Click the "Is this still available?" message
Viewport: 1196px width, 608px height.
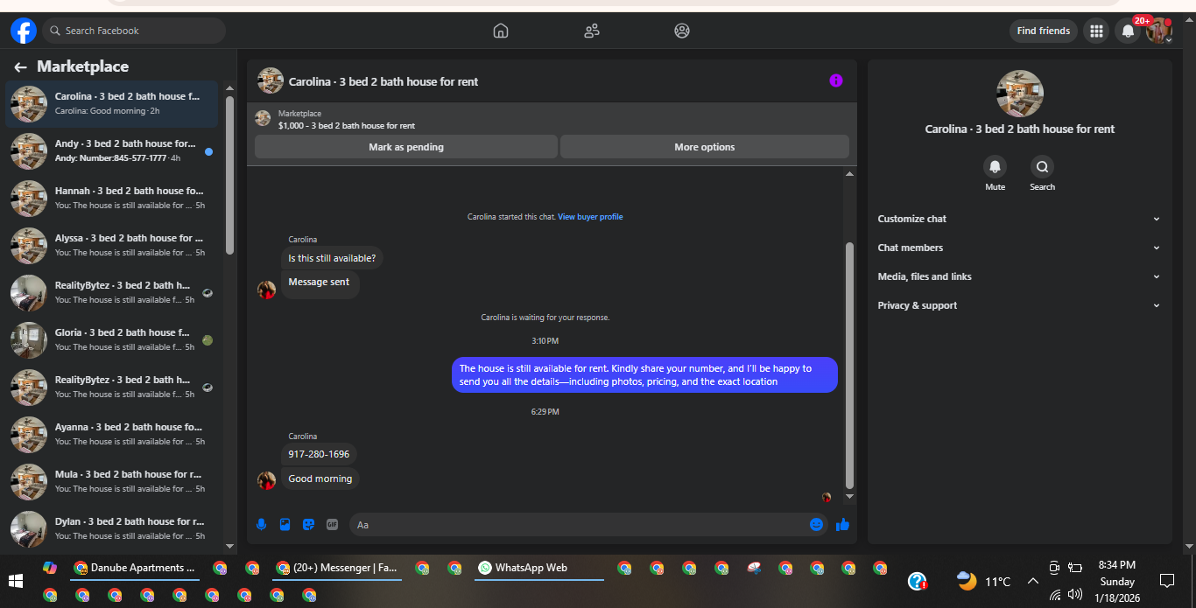point(332,258)
